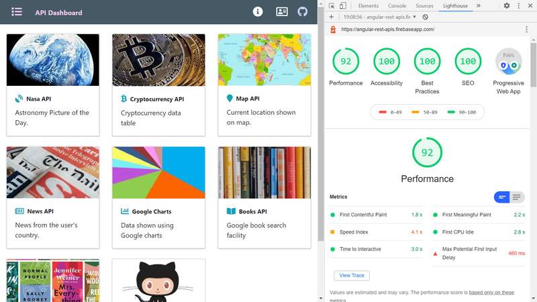Click the Cryptocurrency API bitcoin icon
Image resolution: width=537 pixels, height=302 pixels.
pos(124,99)
